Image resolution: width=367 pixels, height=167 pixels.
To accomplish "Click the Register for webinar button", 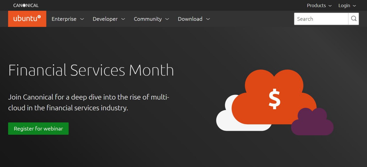I will tap(38, 129).
